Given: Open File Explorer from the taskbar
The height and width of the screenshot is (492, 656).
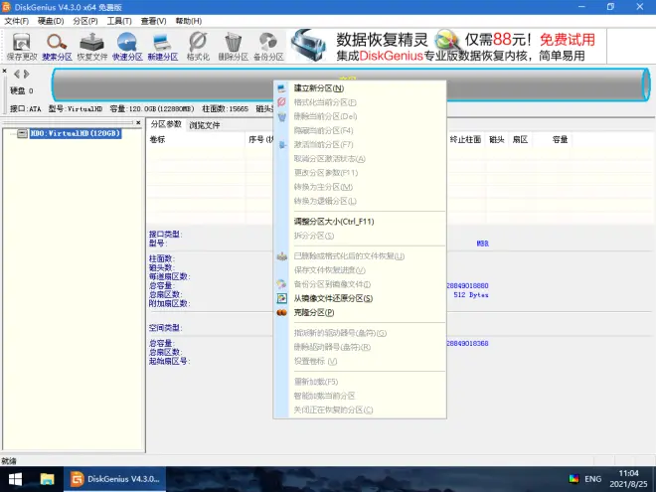Looking at the screenshot, I should 47,479.
